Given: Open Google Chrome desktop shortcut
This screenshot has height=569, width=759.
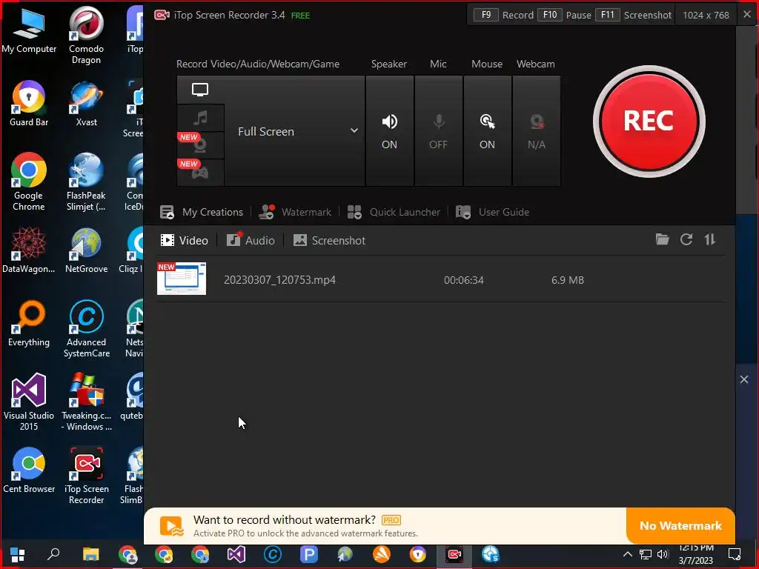Looking at the screenshot, I should (29, 182).
